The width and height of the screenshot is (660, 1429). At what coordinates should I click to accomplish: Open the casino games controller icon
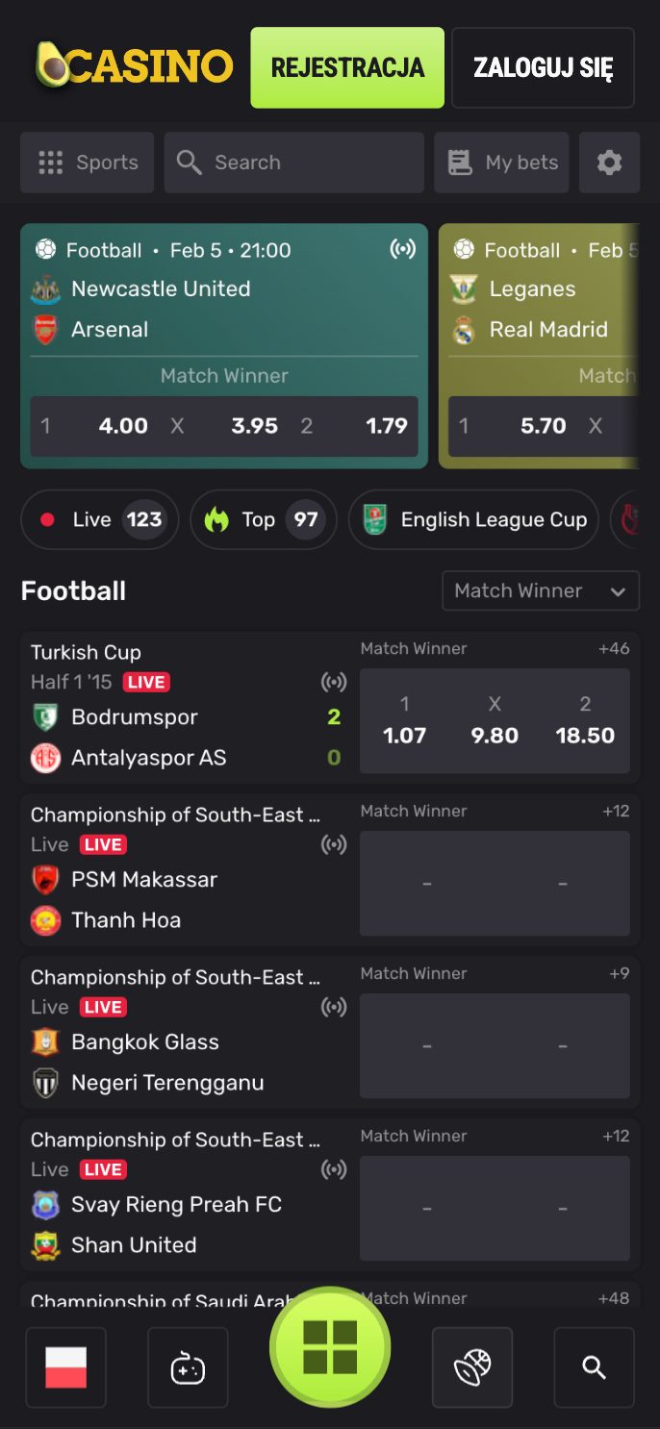click(x=188, y=1366)
